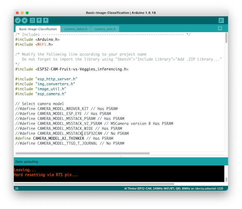Screen dimensions: 242x209
Task: Click 'Hard resetting via RTS pin...' console line
Action: click(x=46, y=175)
